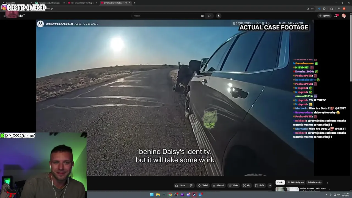Show more filter chips with right arrow
The height and width of the screenshot is (198, 352).
click(327, 182)
